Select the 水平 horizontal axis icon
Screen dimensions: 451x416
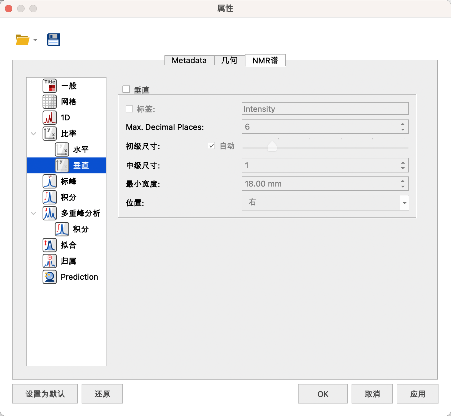click(x=62, y=149)
